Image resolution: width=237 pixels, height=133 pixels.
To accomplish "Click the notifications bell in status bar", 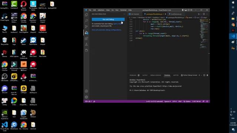I will [x=207, y=102].
